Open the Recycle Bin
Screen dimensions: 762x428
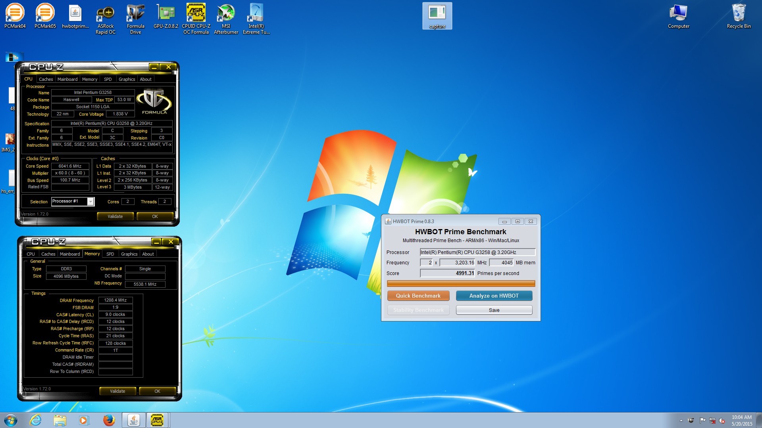pyautogui.click(x=739, y=16)
